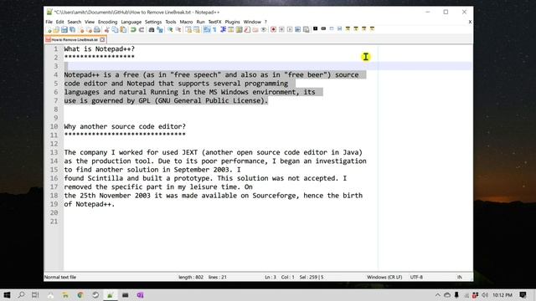Open the Document Map toolbar icon

pyautogui.click(x=239, y=30)
